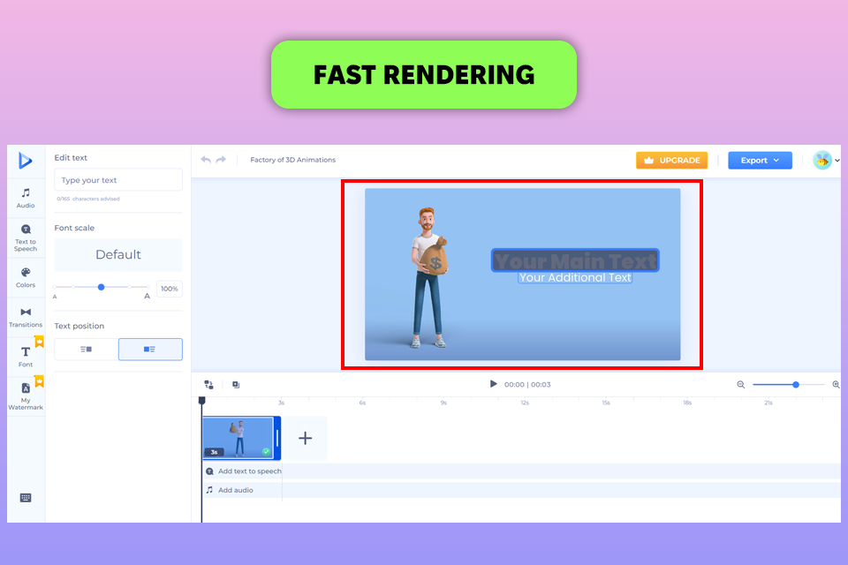848x565 pixels.
Task: Click the Type your text field
Action: coord(117,180)
